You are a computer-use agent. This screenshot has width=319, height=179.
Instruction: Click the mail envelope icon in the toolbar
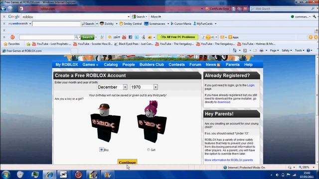[222, 37]
